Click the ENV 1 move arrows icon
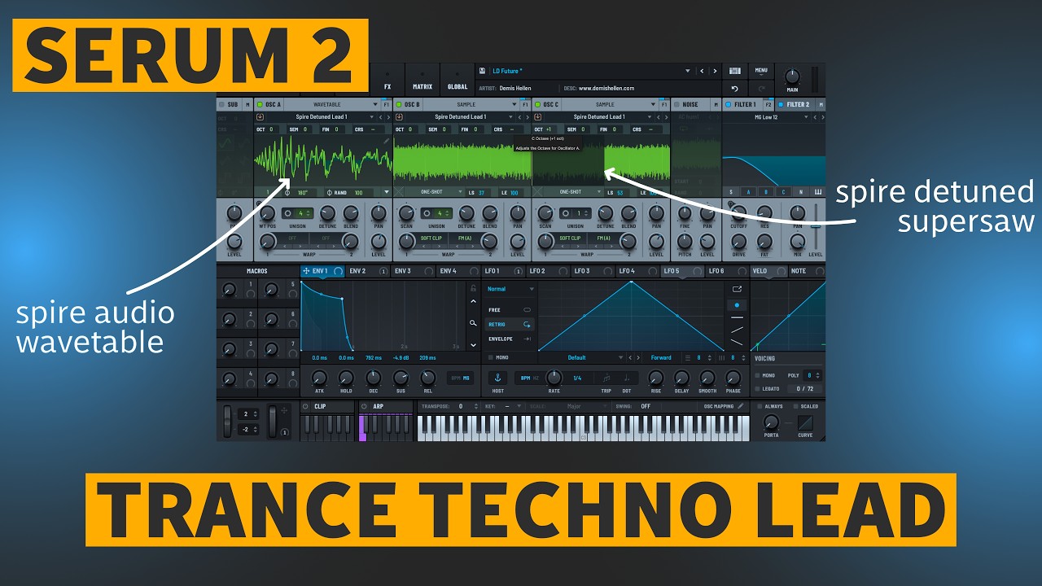1042x586 pixels. click(x=306, y=271)
